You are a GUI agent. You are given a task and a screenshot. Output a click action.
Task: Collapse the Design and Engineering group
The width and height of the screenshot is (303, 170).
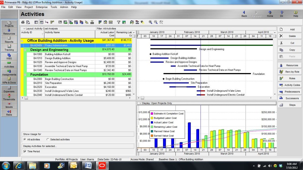click(x=25, y=50)
